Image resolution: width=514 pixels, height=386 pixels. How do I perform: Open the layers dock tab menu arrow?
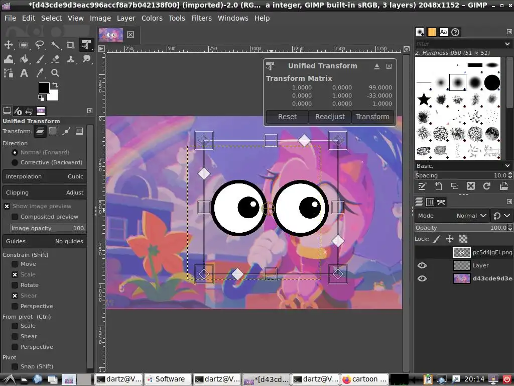(509, 202)
